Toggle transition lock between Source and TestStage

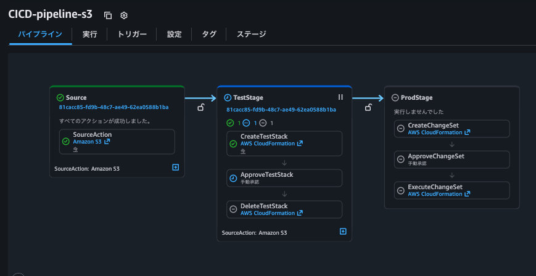[x=200, y=108]
